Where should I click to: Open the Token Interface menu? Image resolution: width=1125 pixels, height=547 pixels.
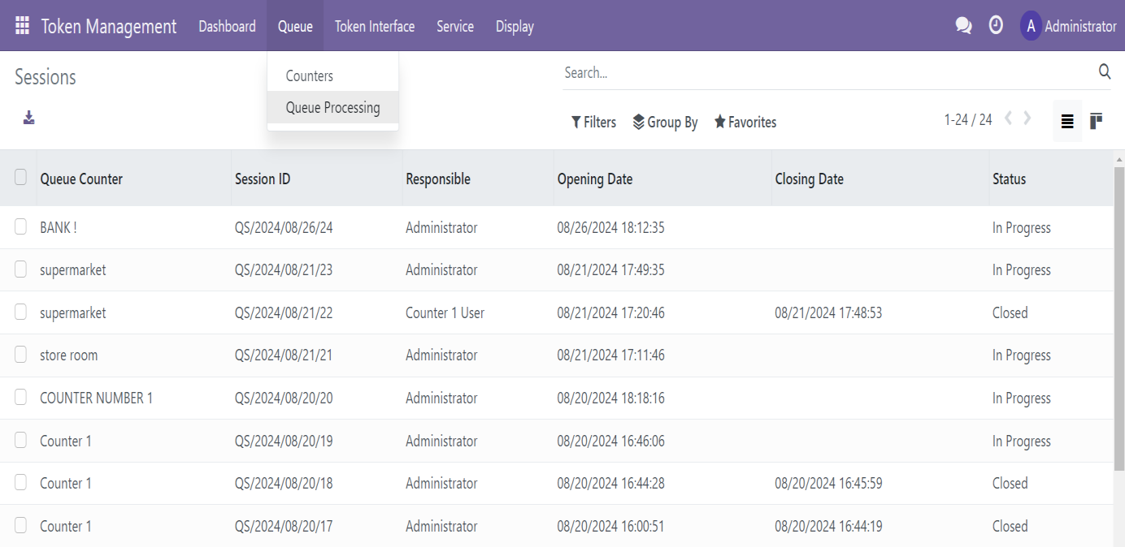point(374,27)
